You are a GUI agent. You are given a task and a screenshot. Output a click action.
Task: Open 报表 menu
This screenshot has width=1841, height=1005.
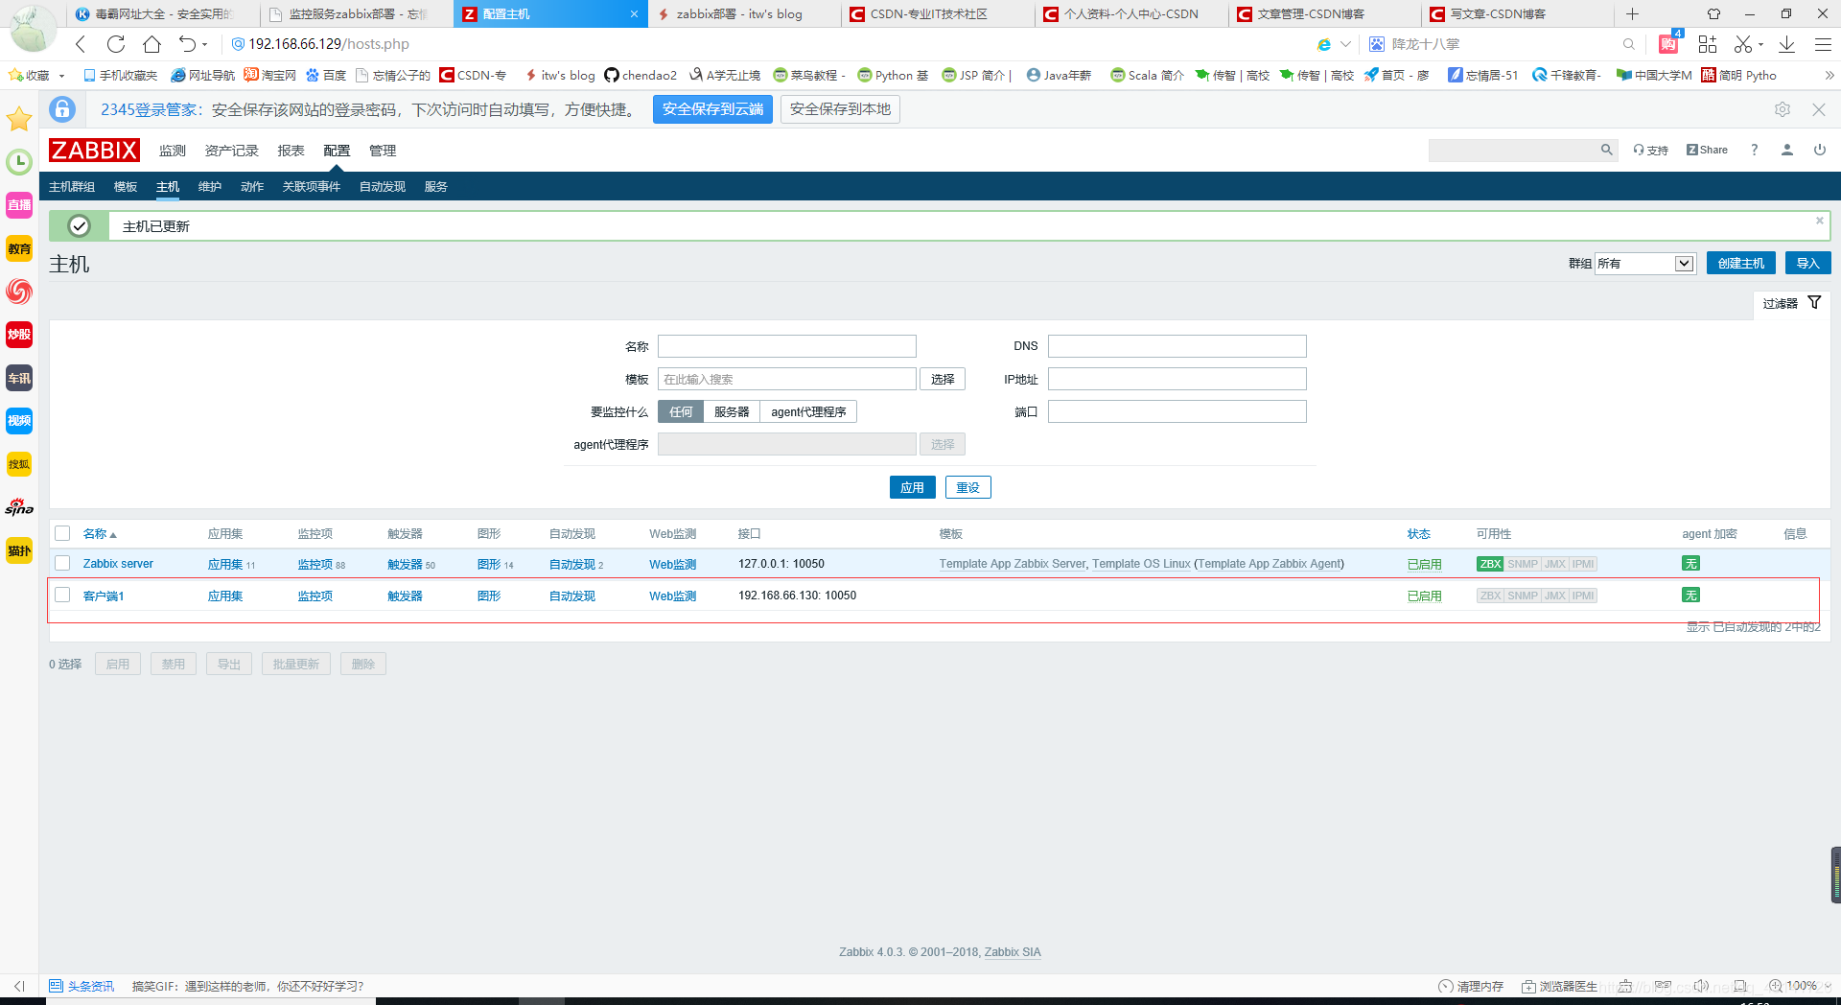pos(291,151)
